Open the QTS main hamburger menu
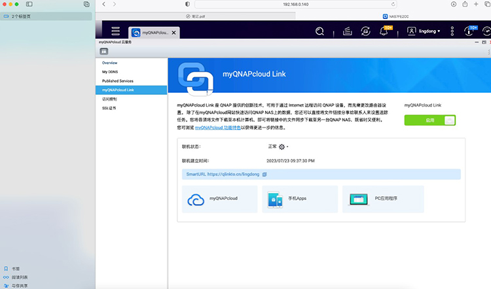This screenshot has width=491, height=289. pyautogui.click(x=115, y=31)
